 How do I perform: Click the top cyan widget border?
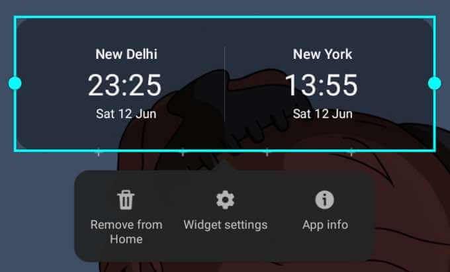tap(225, 17)
